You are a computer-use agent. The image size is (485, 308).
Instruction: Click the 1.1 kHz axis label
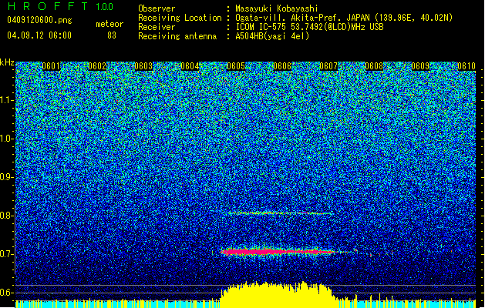click(7, 100)
